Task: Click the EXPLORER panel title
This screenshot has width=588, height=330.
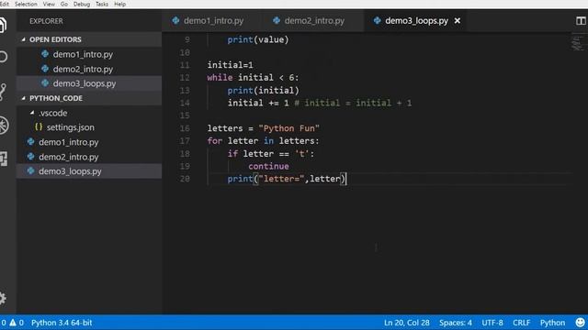Action: point(46,21)
